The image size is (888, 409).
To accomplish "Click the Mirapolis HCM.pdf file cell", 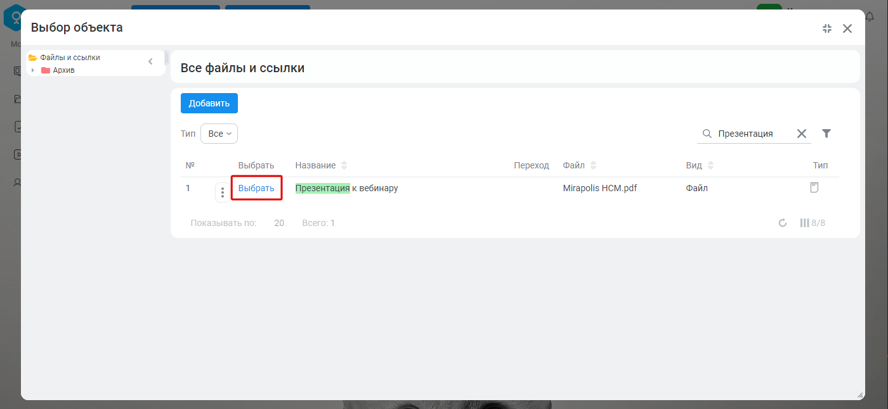I will [x=600, y=188].
